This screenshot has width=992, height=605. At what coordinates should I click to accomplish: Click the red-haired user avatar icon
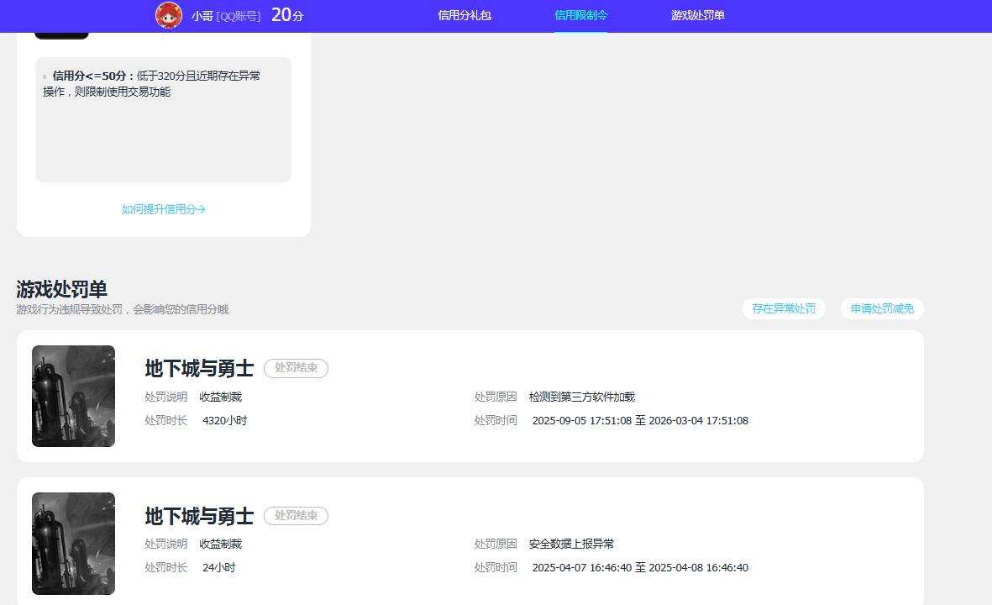pyautogui.click(x=168, y=15)
